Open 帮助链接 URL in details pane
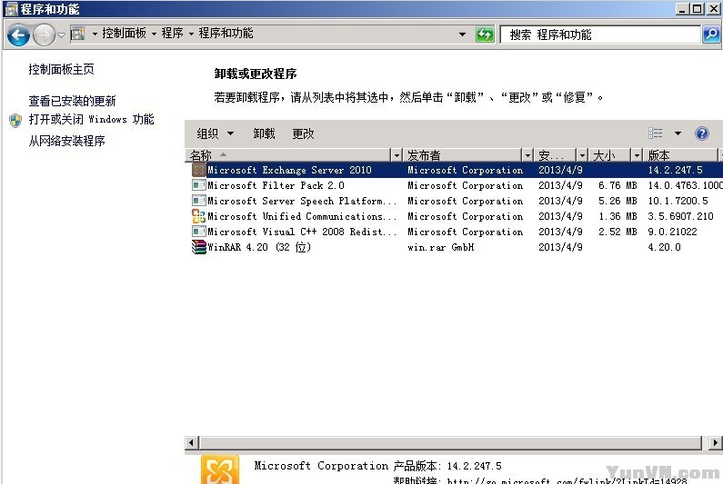This screenshot has height=484, width=723. (567, 480)
